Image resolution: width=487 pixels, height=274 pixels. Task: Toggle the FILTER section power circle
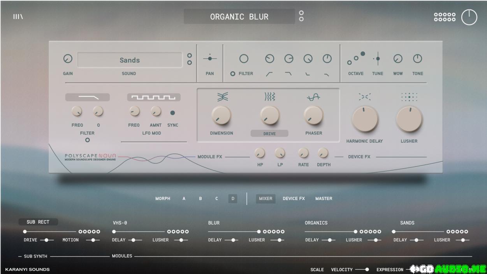pos(87,140)
